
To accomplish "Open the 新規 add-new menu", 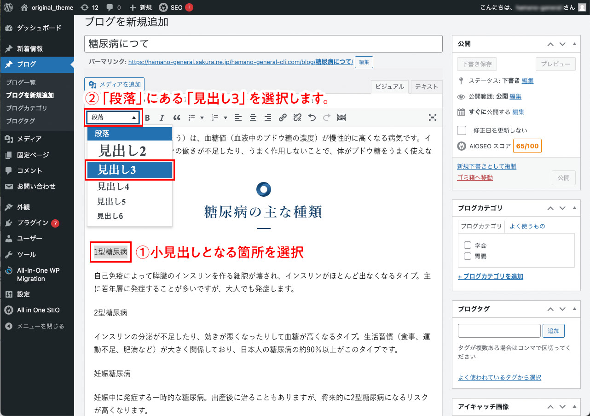I will click(x=140, y=7).
